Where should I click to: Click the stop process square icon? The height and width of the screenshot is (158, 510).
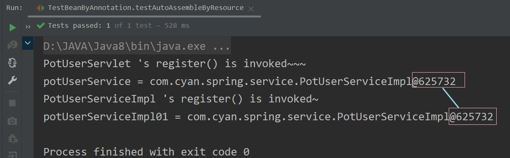click(12, 102)
